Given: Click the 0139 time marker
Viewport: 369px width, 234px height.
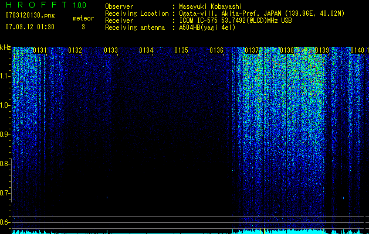Looking at the screenshot, I should point(322,50).
